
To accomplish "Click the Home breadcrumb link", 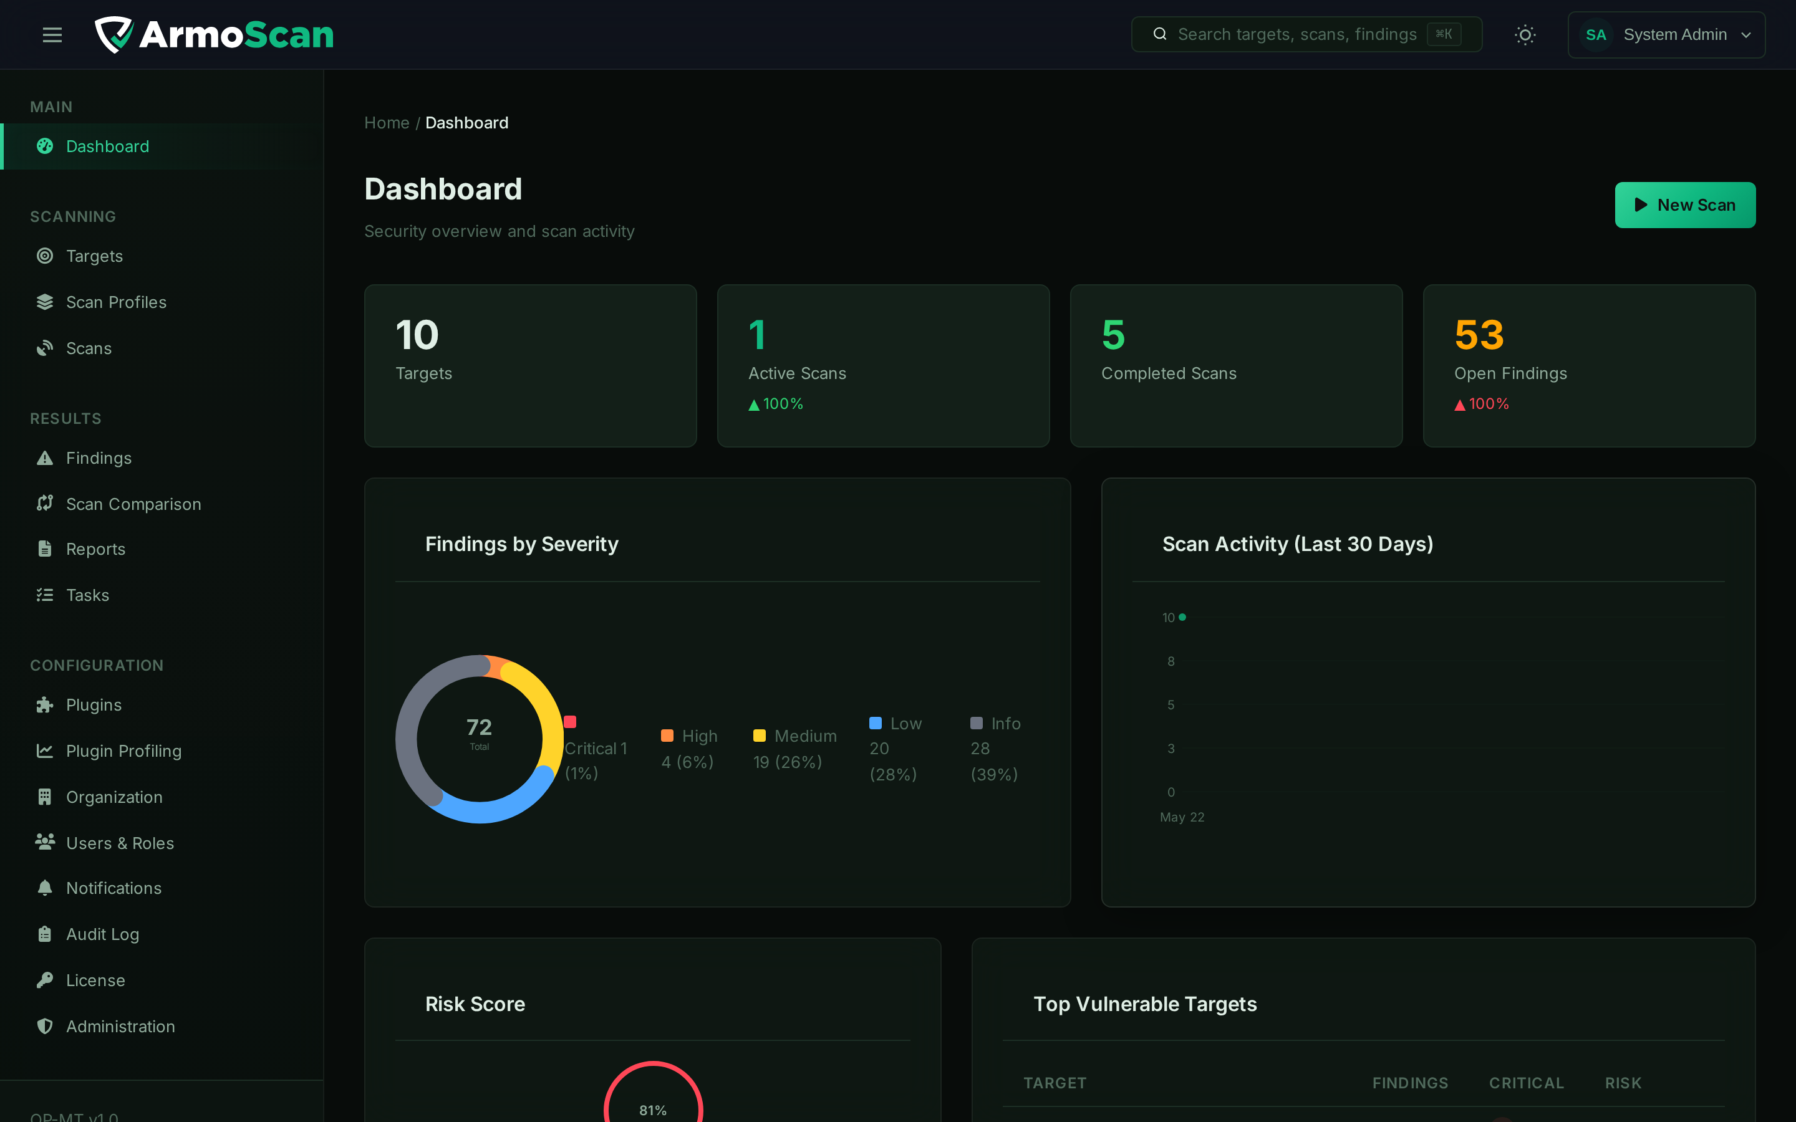I will coord(387,122).
